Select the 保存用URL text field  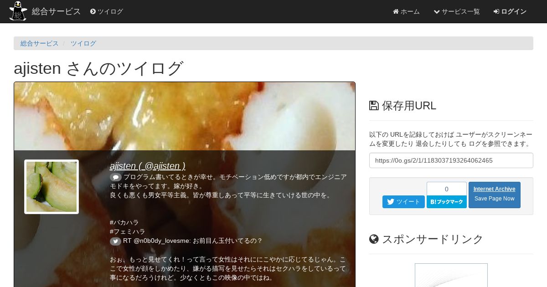coord(451,160)
